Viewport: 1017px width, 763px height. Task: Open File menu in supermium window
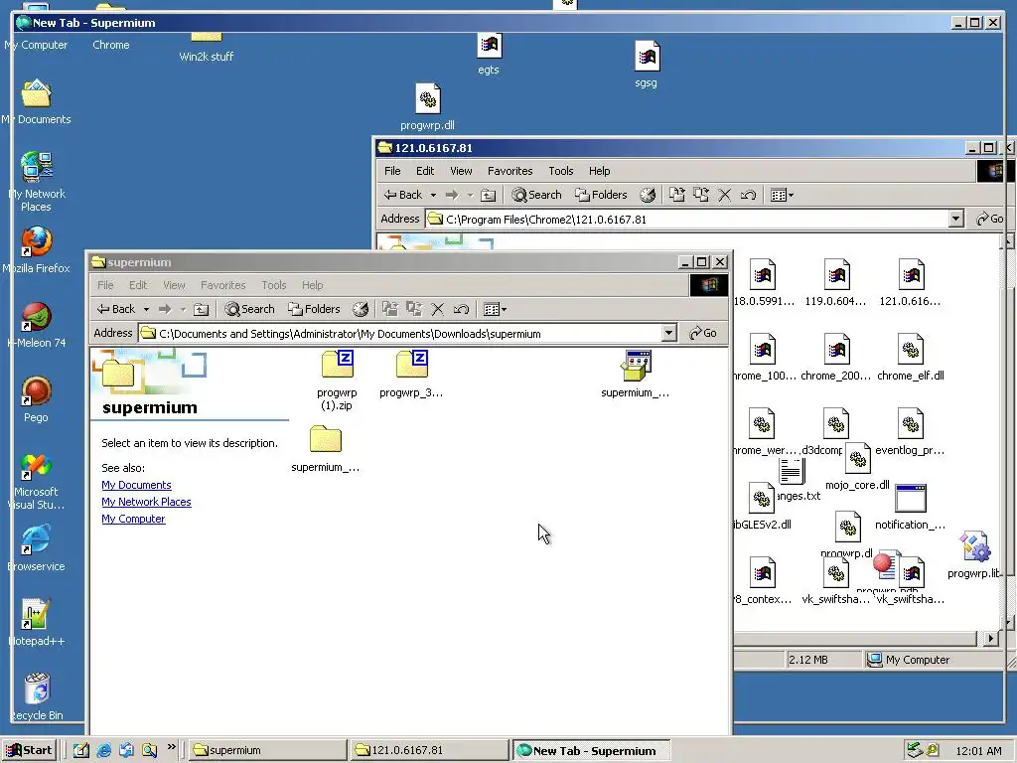click(x=105, y=285)
